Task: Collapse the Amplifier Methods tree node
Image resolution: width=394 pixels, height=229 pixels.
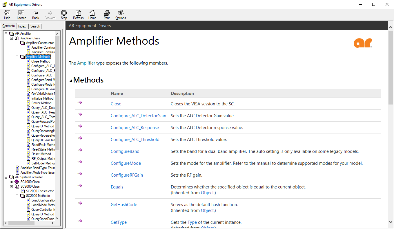Action: pos(17,57)
